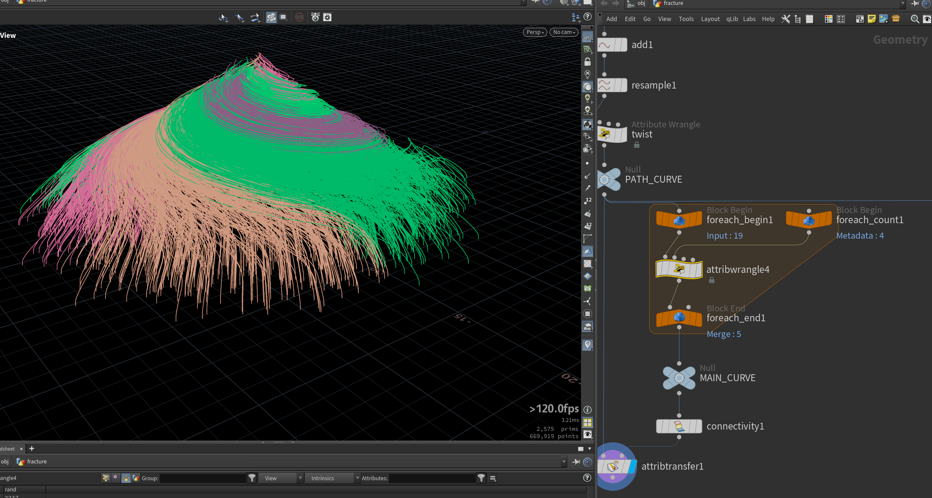The image size is (932, 498).
Task: Open the Layout menu in network editor
Action: (710, 19)
